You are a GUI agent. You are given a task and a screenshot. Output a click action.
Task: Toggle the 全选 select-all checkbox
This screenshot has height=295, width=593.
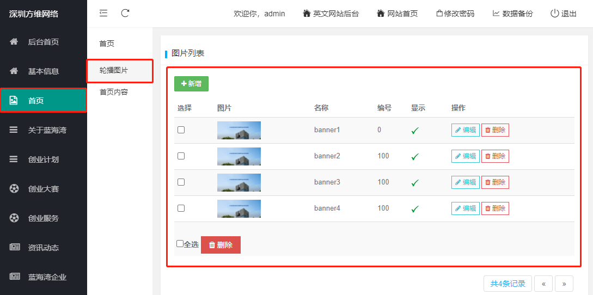(180, 244)
